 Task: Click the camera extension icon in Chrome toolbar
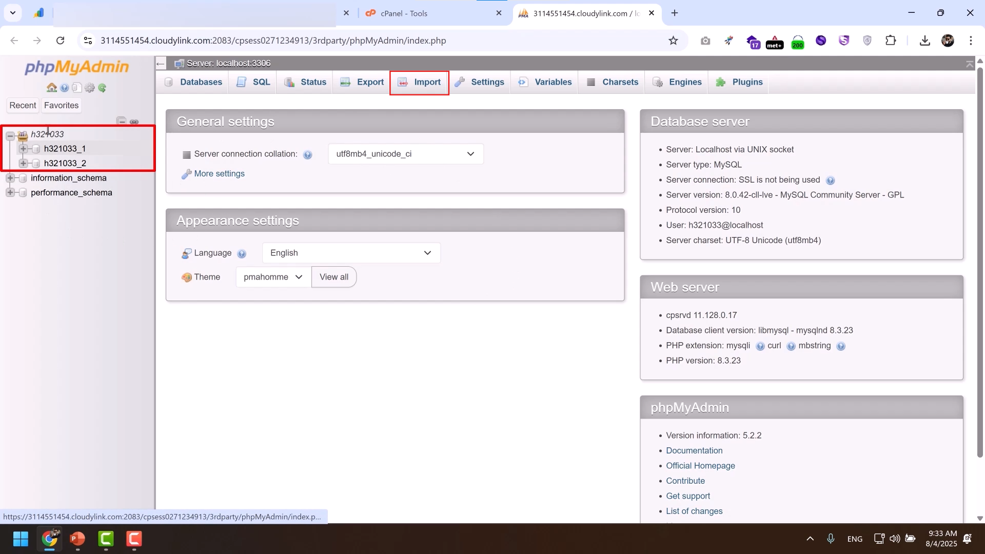coord(705,41)
